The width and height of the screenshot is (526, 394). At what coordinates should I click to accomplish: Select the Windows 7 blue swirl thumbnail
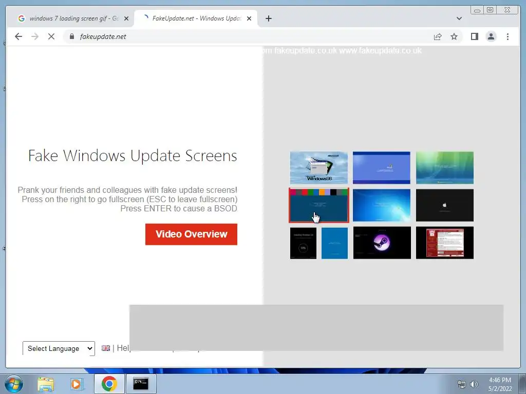[382, 205]
